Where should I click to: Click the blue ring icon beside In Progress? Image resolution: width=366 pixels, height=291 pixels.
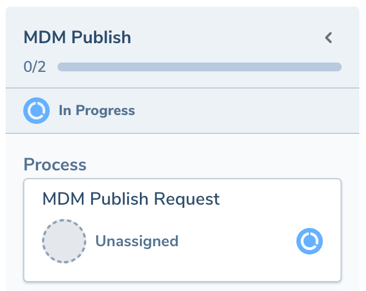tap(36, 111)
